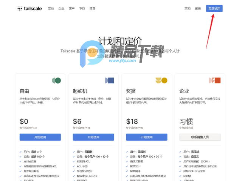Open the 下载 nav menu item
Viewport: 242px width, 181px height.
[x=82, y=8]
